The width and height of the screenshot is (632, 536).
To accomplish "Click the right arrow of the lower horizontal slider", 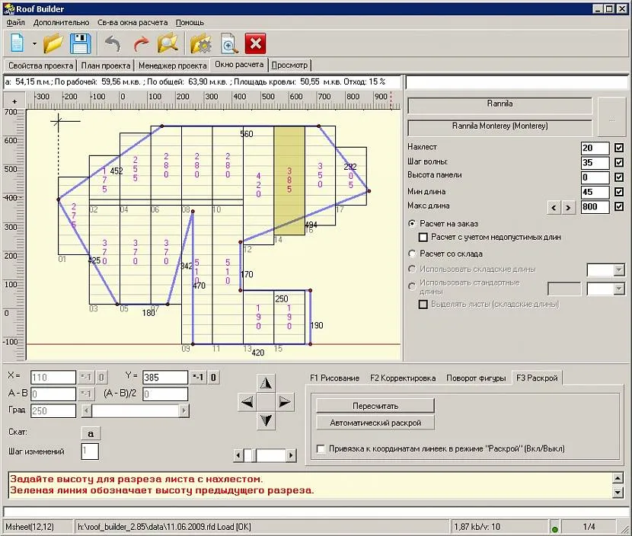I will coord(291,455).
